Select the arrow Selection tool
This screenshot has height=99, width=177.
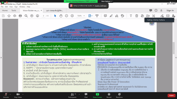pos(55,16)
